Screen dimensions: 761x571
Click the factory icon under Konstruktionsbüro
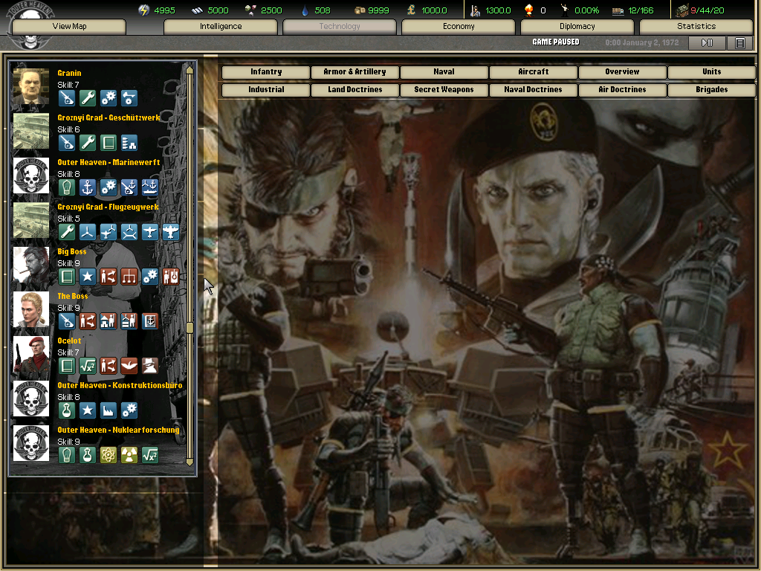point(109,410)
